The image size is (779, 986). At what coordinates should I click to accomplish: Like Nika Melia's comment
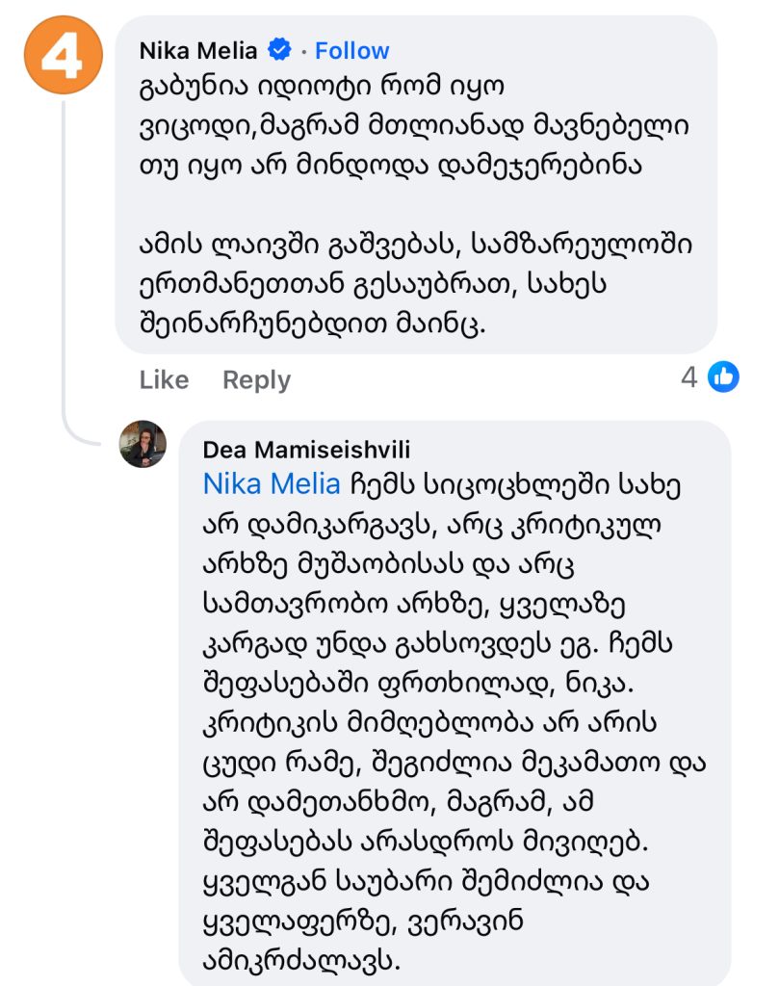point(164,379)
